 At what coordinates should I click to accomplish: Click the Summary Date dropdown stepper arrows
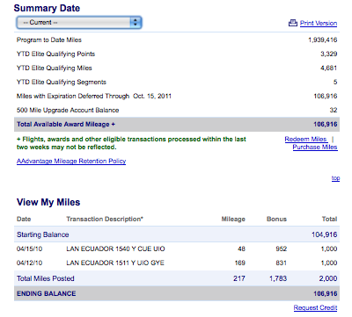[x=136, y=23]
